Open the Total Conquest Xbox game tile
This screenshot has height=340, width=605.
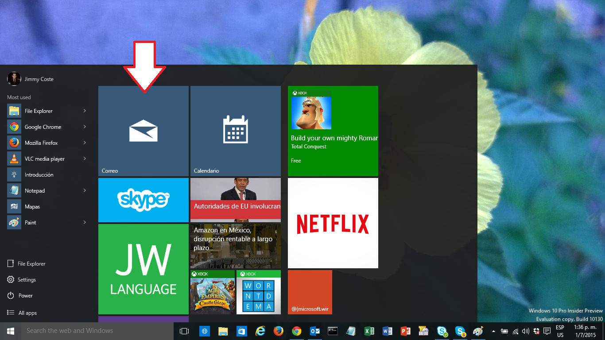pos(333,131)
